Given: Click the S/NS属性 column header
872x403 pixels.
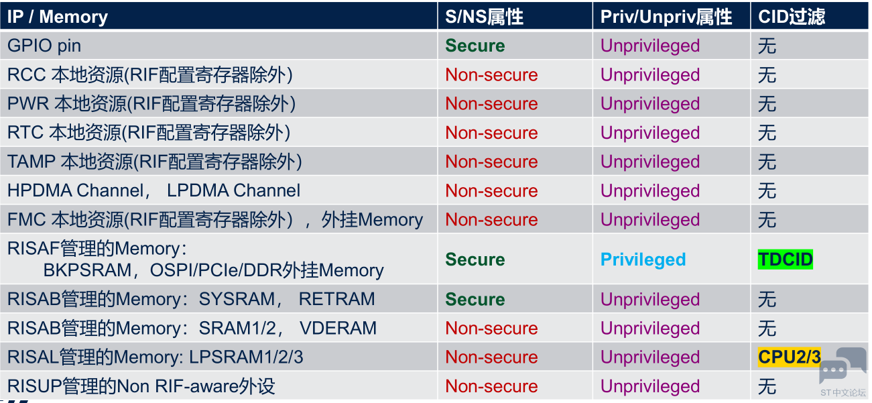Looking at the screenshot, I should (485, 17).
